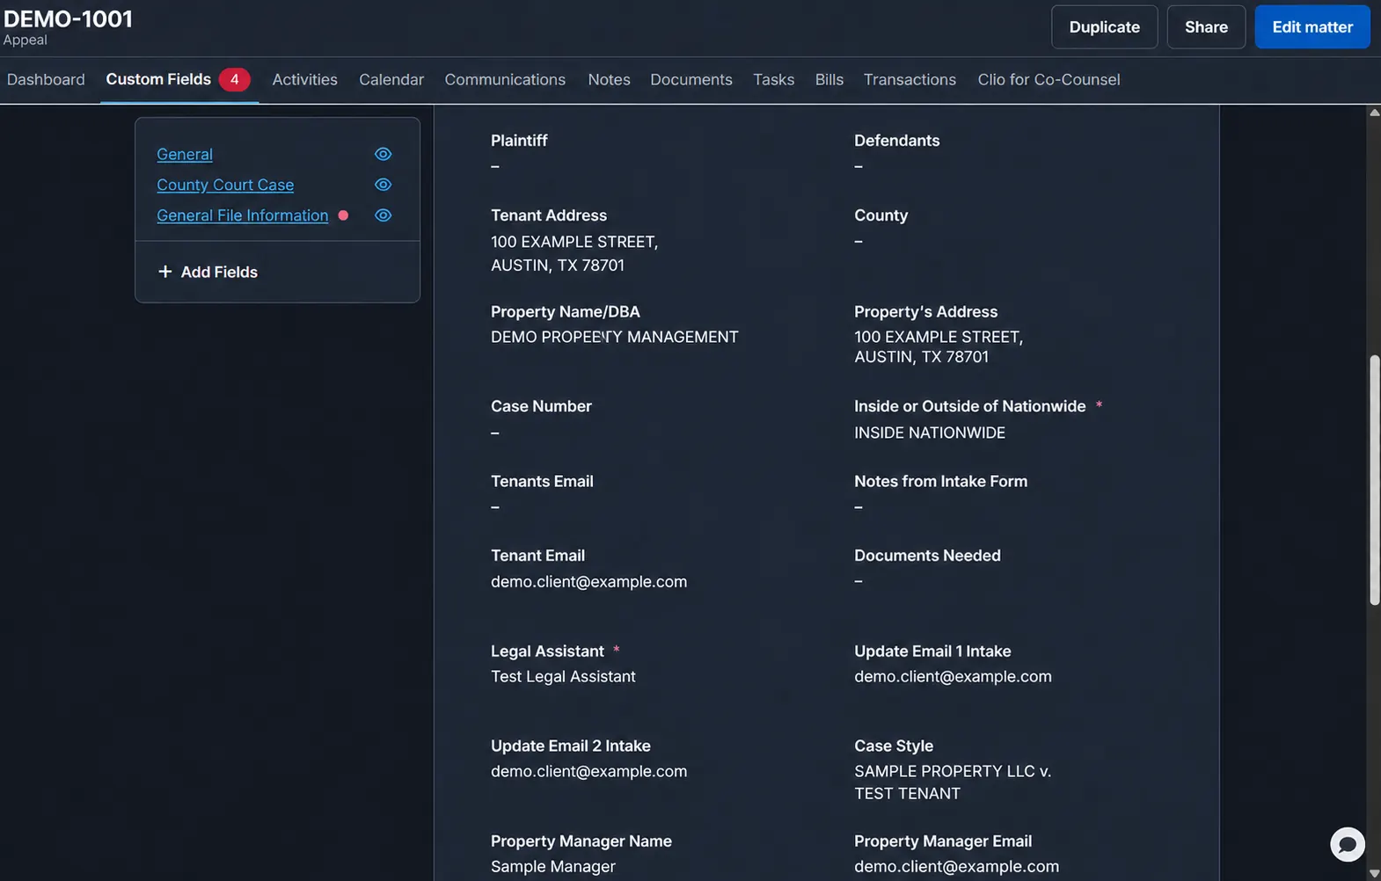Open the Transactions tab

pos(910,79)
